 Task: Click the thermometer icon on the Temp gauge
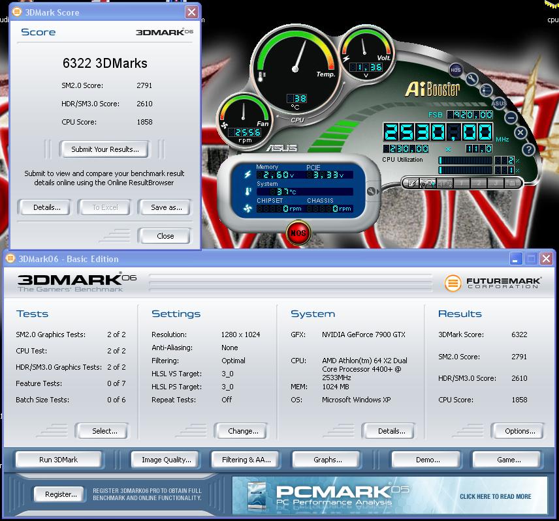coord(262,76)
